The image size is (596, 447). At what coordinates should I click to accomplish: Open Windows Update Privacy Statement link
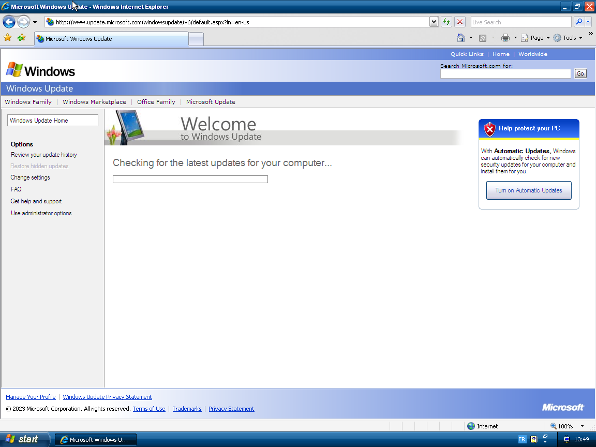(x=107, y=397)
